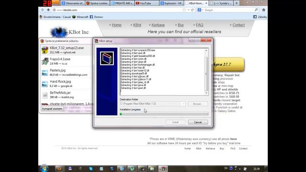Open the Windows Start orb
Screen dimensions: 306x172
click(x=44, y=168)
